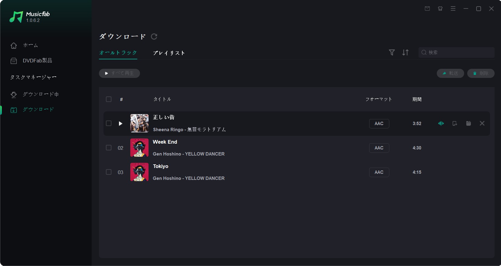Click the 削除 delete button
This screenshot has width=501, height=266.
coord(481,73)
